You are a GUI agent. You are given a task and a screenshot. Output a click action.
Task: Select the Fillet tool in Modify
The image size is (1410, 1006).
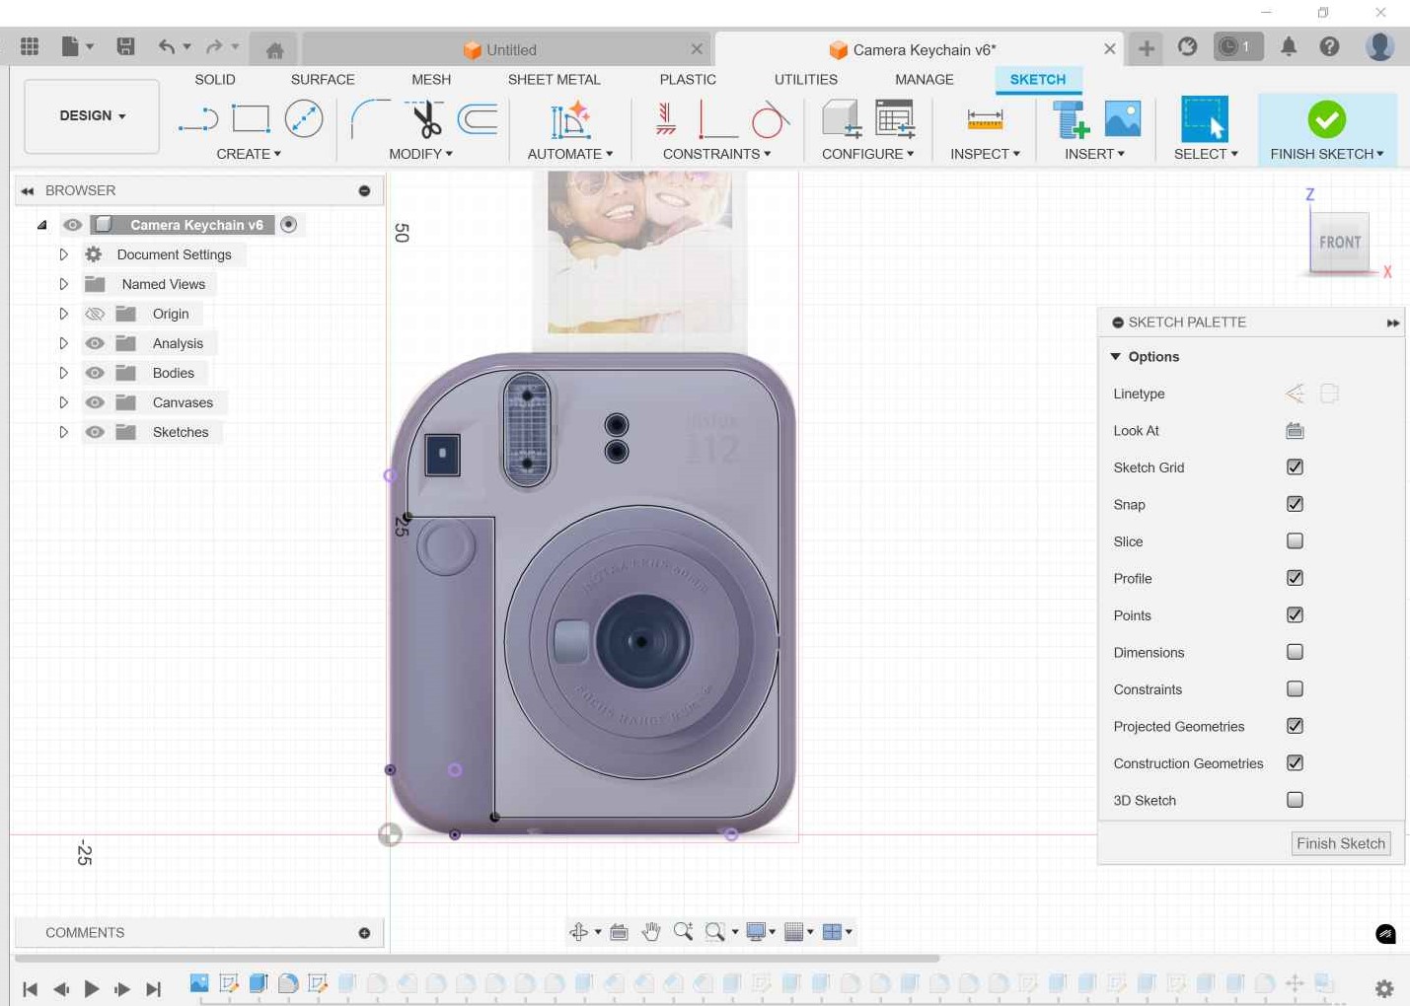(x=370, y=119)
